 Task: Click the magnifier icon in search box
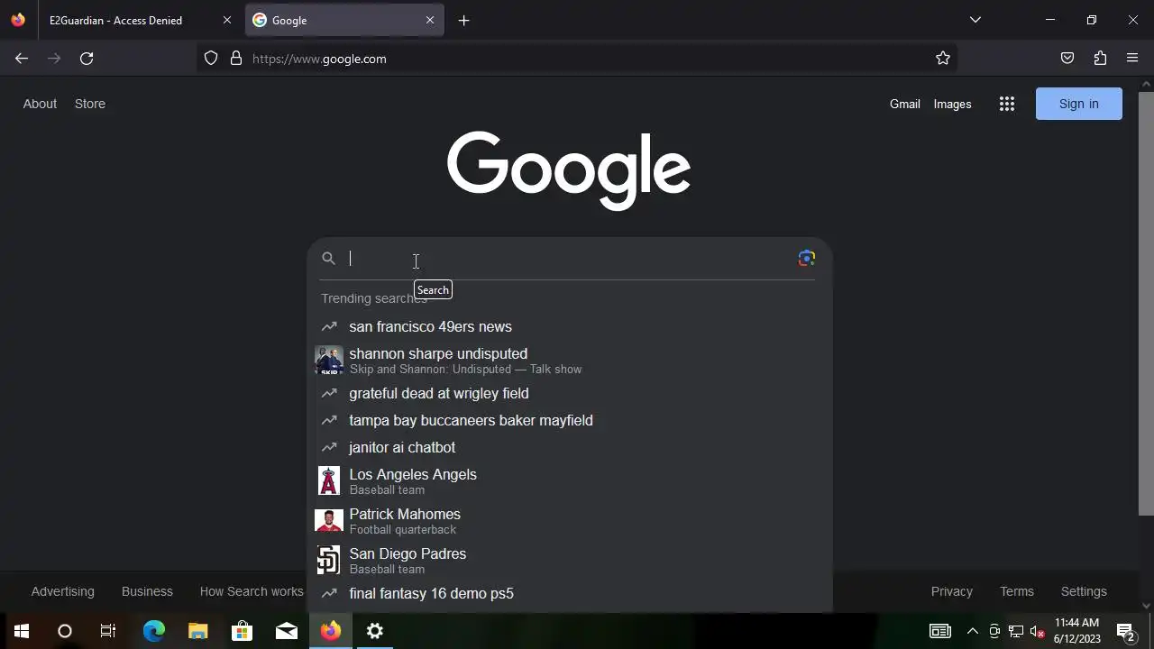click(x=329, y=259)
